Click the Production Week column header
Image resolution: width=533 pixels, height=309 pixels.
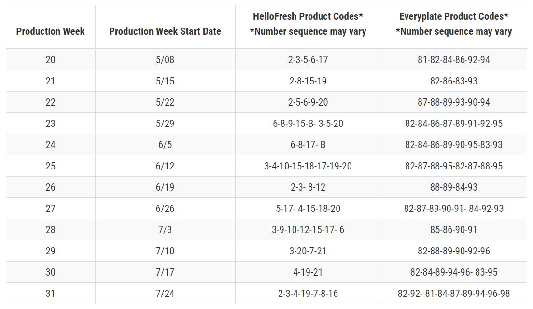[50, 31]
